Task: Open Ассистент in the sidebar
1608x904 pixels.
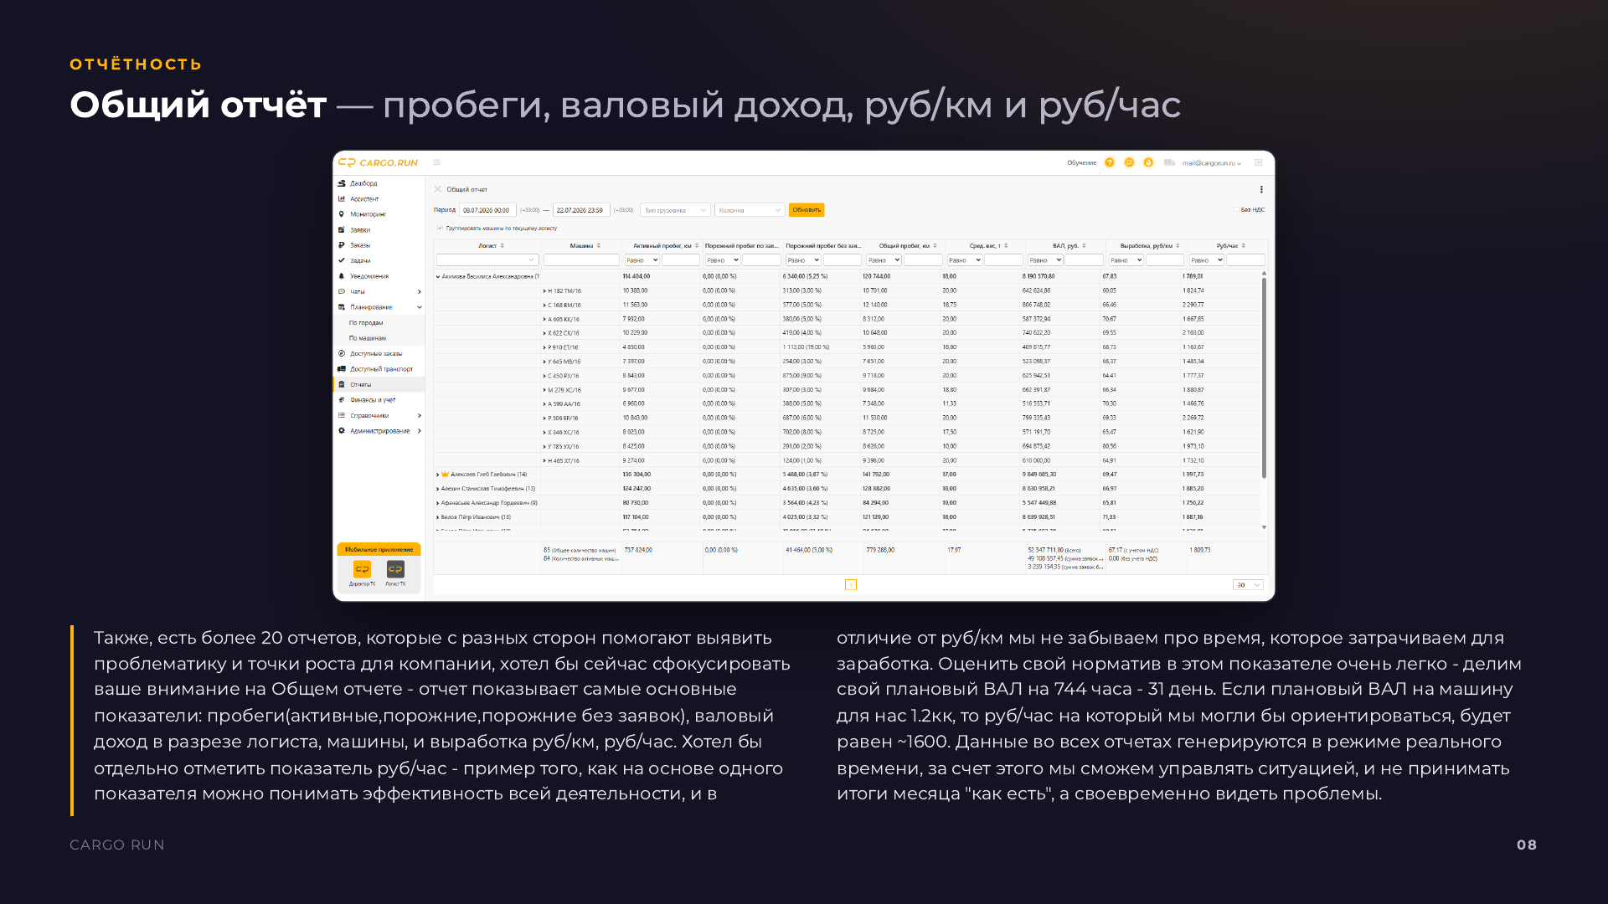Action: pos(379,199)
